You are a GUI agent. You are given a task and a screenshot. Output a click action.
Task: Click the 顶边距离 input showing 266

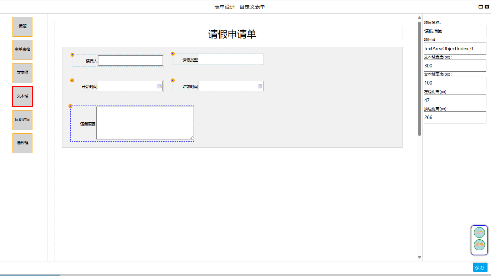tap(455, 117)
